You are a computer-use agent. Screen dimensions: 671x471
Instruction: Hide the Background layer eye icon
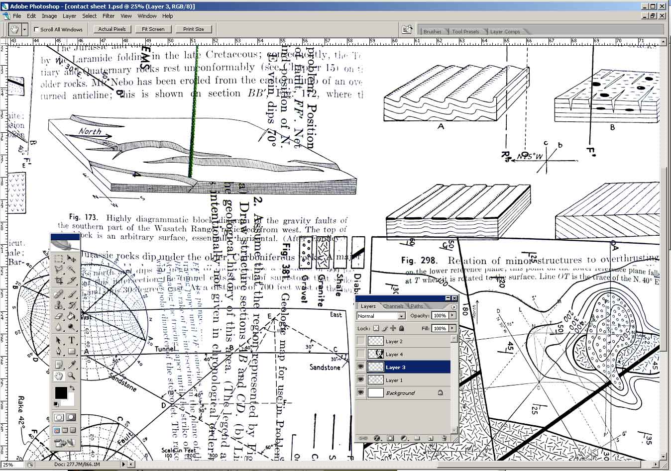tap(361, 393)
